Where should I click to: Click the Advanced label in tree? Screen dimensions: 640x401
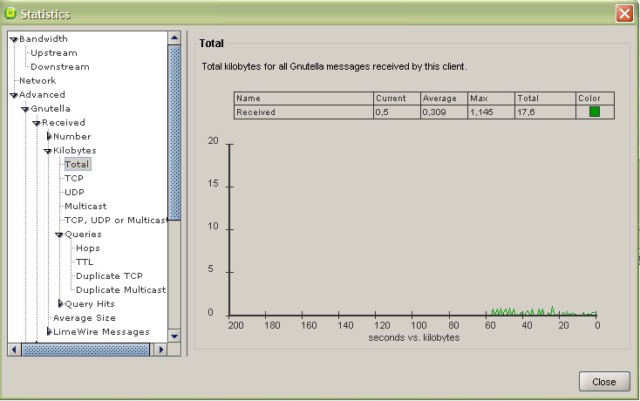tap(42, 95)
